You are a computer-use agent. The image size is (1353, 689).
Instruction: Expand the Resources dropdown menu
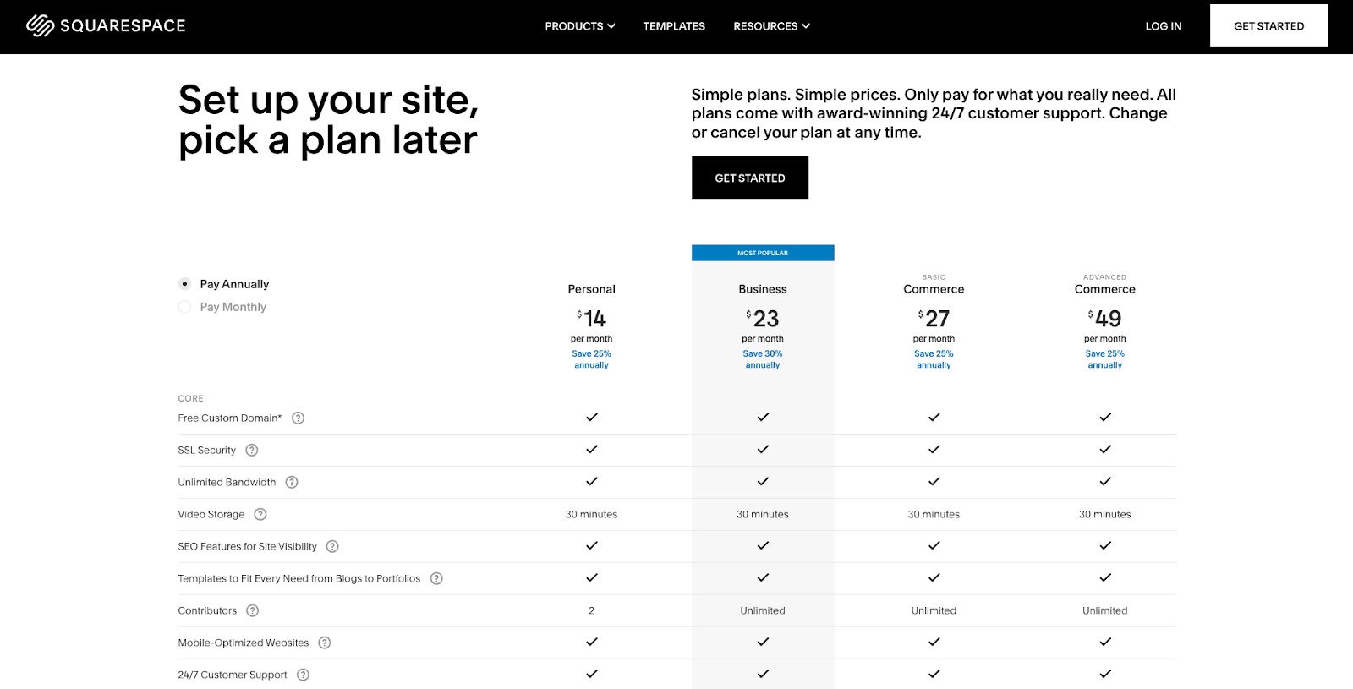point(771,26)
